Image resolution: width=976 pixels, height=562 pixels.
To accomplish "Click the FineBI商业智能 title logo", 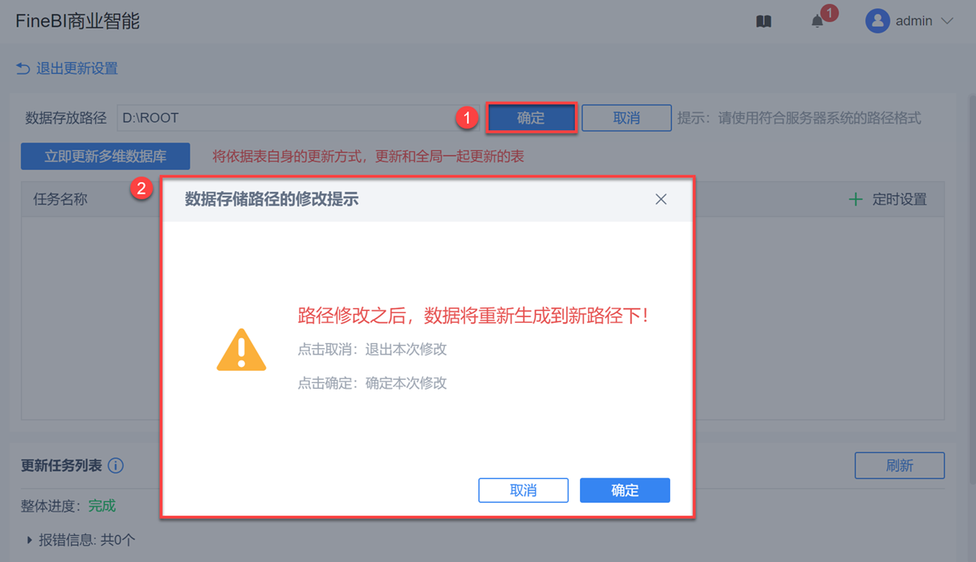I will [x=78, y=21].
